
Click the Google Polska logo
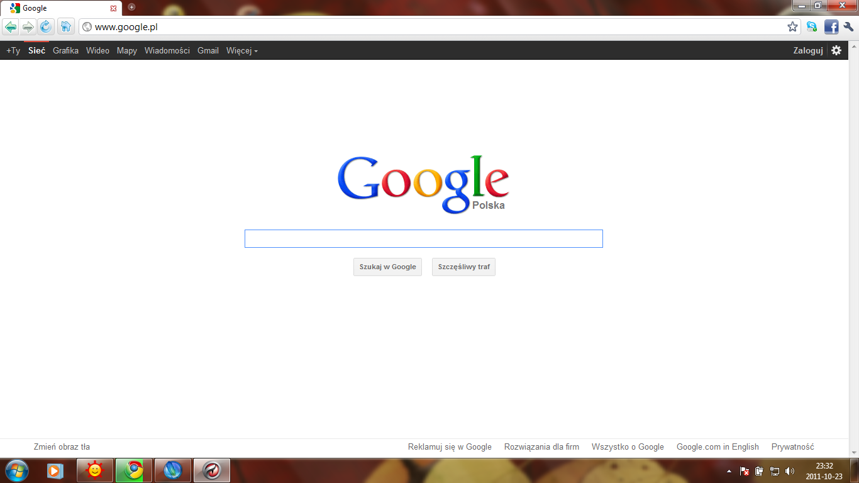coord(423,184)
